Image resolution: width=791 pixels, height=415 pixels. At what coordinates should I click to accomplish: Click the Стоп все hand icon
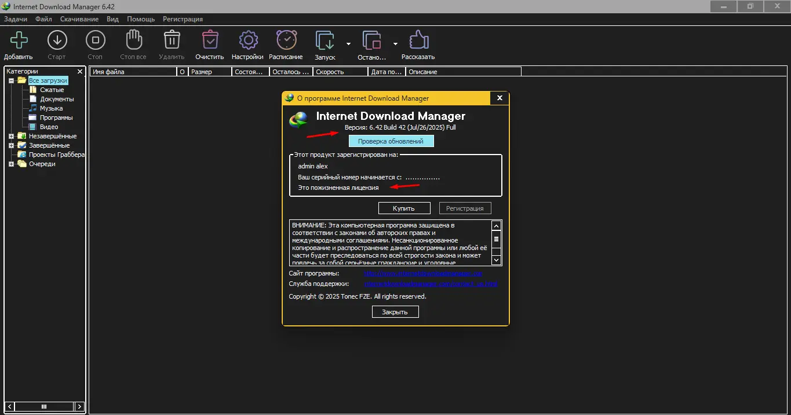coord(133,41)
